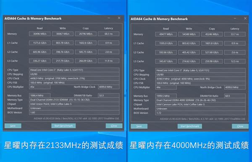Select the L2 Cache Latency value 2.8 ns

click(x=109, y=52)
